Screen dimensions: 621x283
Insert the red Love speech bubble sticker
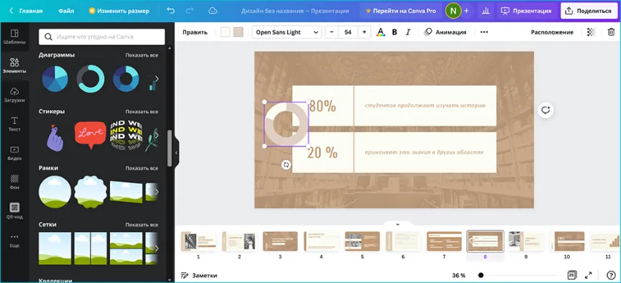tap(91, 134)
